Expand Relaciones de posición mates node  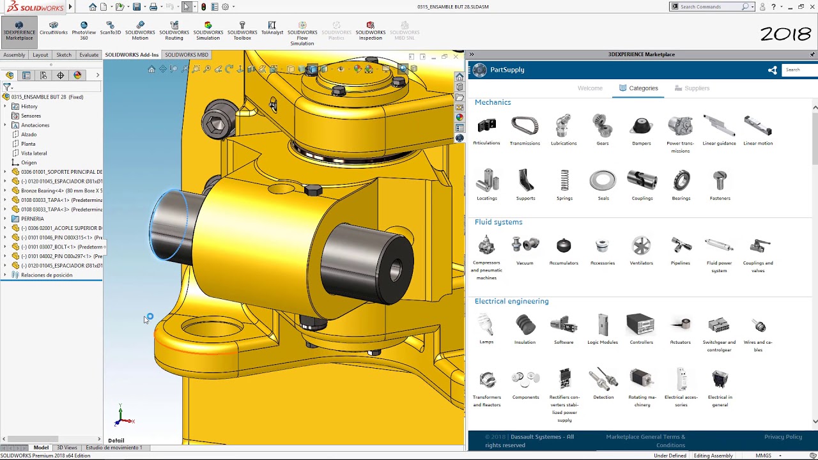[x=6, y=275]
